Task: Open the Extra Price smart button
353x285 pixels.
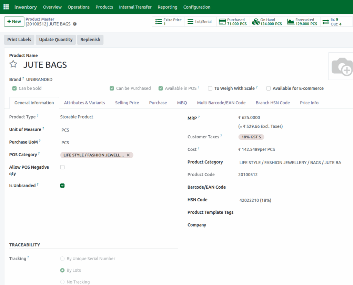Action: coord(168,21)
